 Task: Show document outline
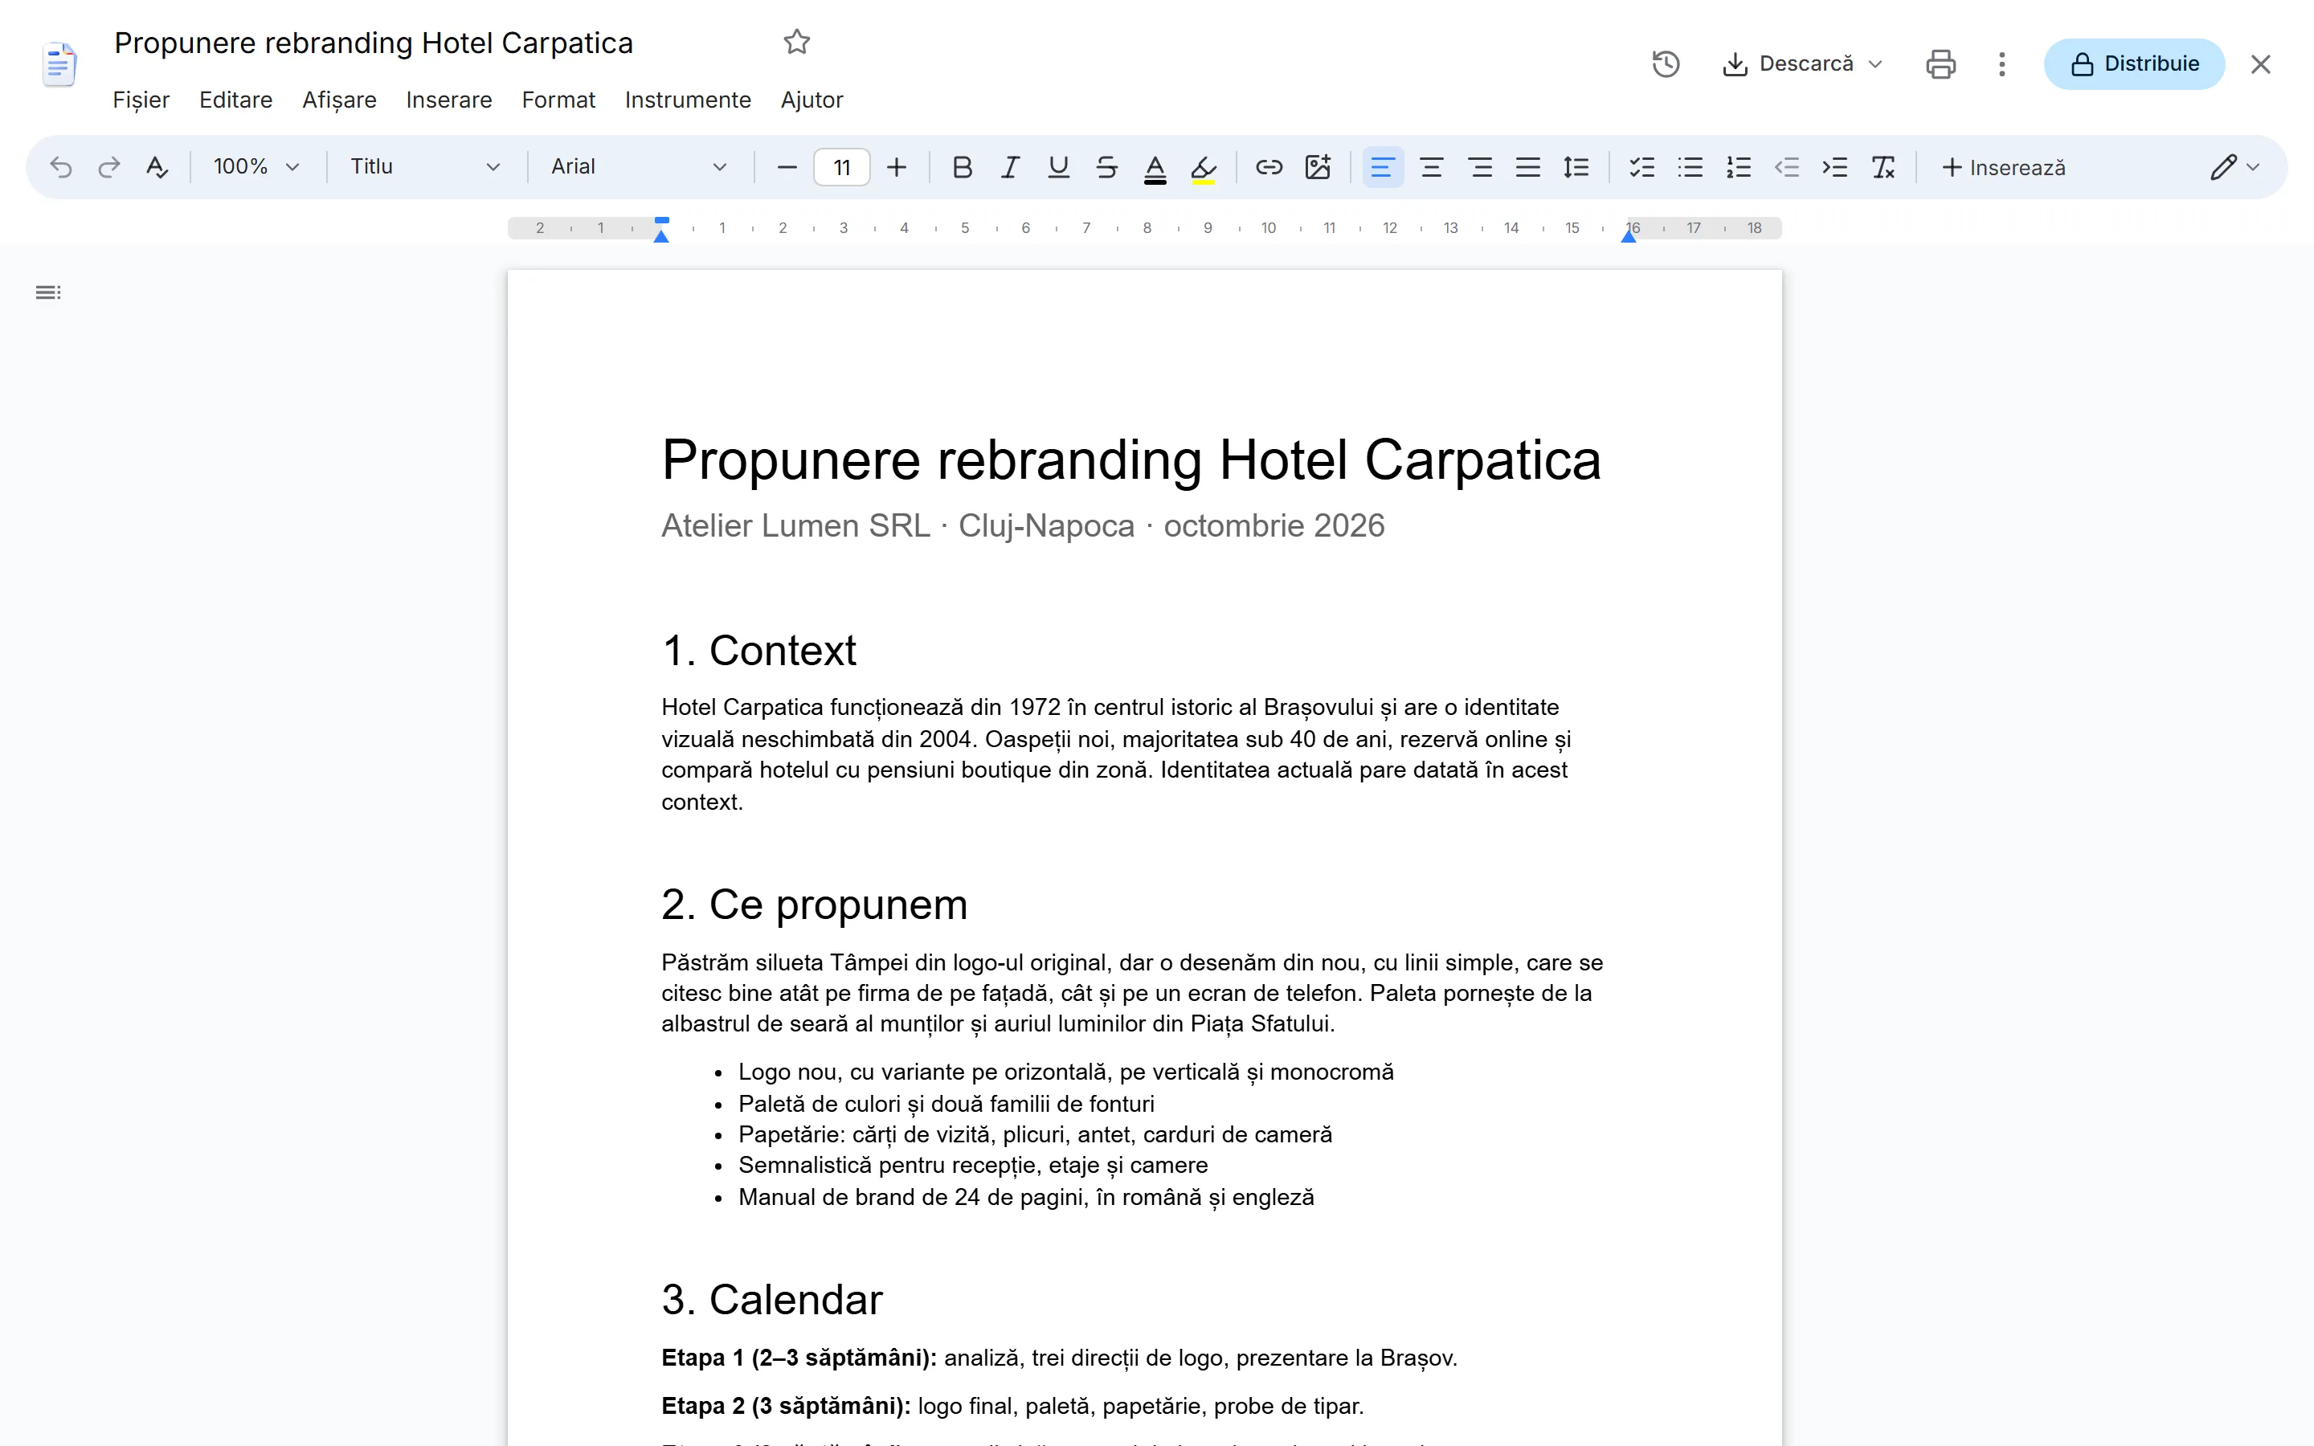click(48, 292)
